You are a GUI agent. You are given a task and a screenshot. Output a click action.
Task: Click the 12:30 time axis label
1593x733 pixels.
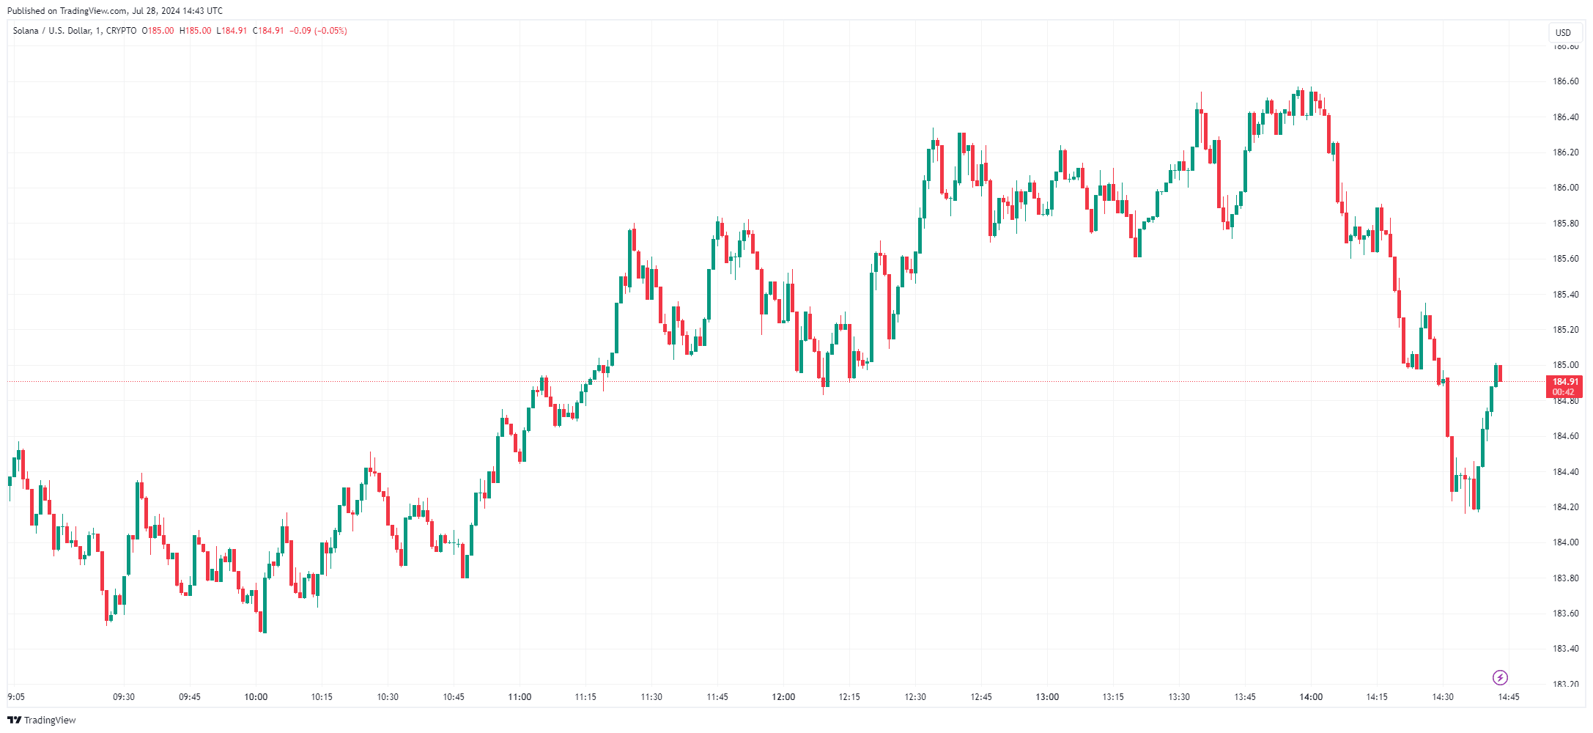tap(915, 697)
